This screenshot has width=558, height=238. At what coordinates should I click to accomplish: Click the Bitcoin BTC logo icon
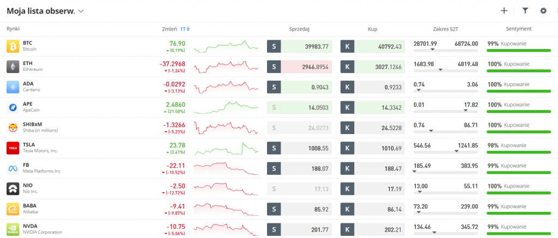(13, 46)
